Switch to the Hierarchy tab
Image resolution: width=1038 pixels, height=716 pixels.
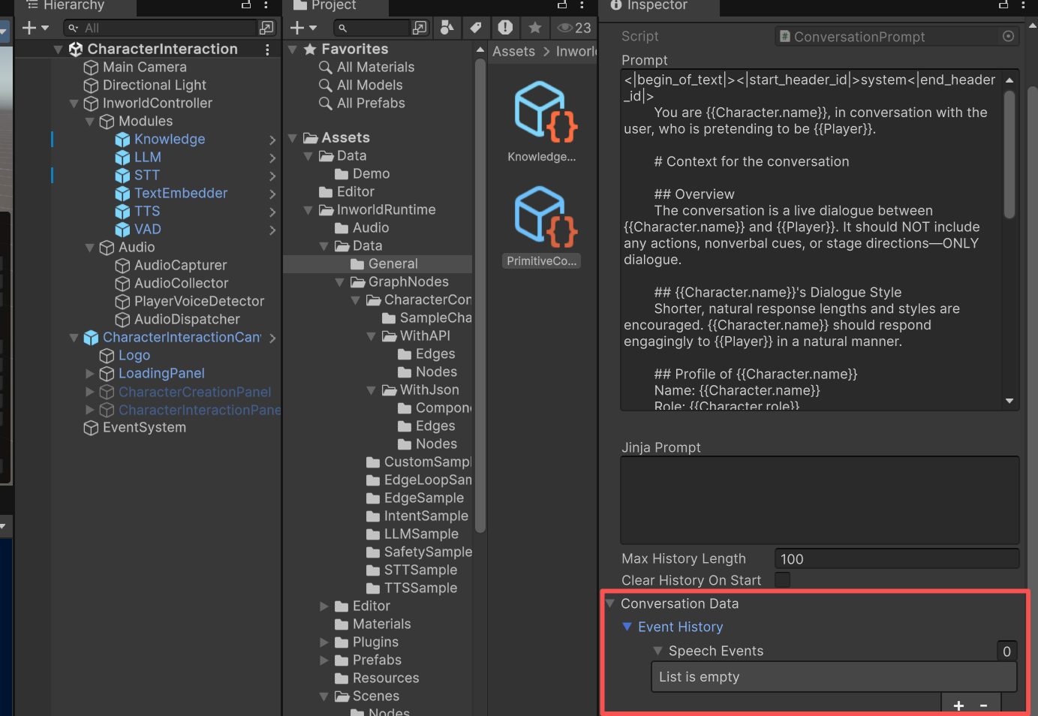point(75,6)
